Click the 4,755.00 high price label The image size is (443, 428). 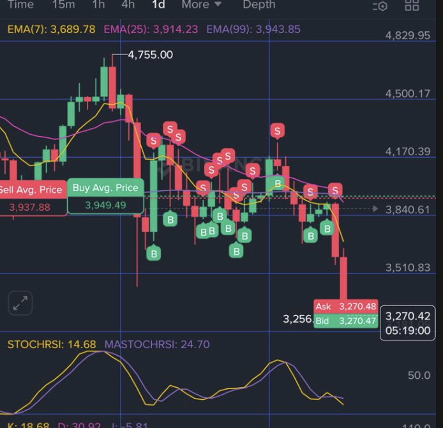(150, 55)
